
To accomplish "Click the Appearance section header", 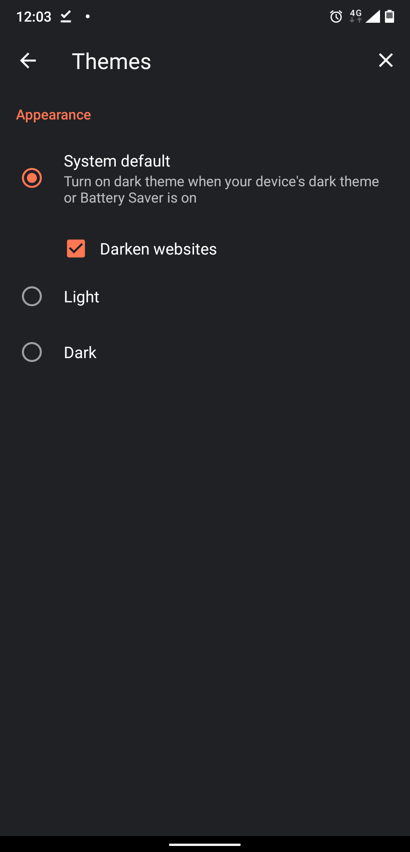I will (x=54, y=115).
